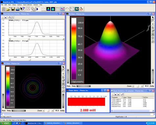The image size is (156, 125).
Task: Click the Dolly thumbwheel in 3D View
Action: tap(153, 76)
